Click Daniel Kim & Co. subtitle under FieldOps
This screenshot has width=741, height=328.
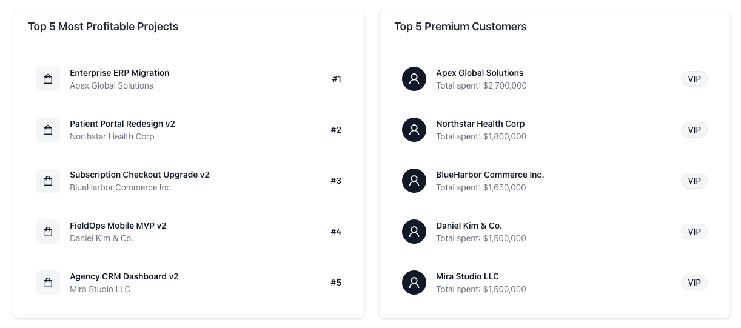pos(101,238)
